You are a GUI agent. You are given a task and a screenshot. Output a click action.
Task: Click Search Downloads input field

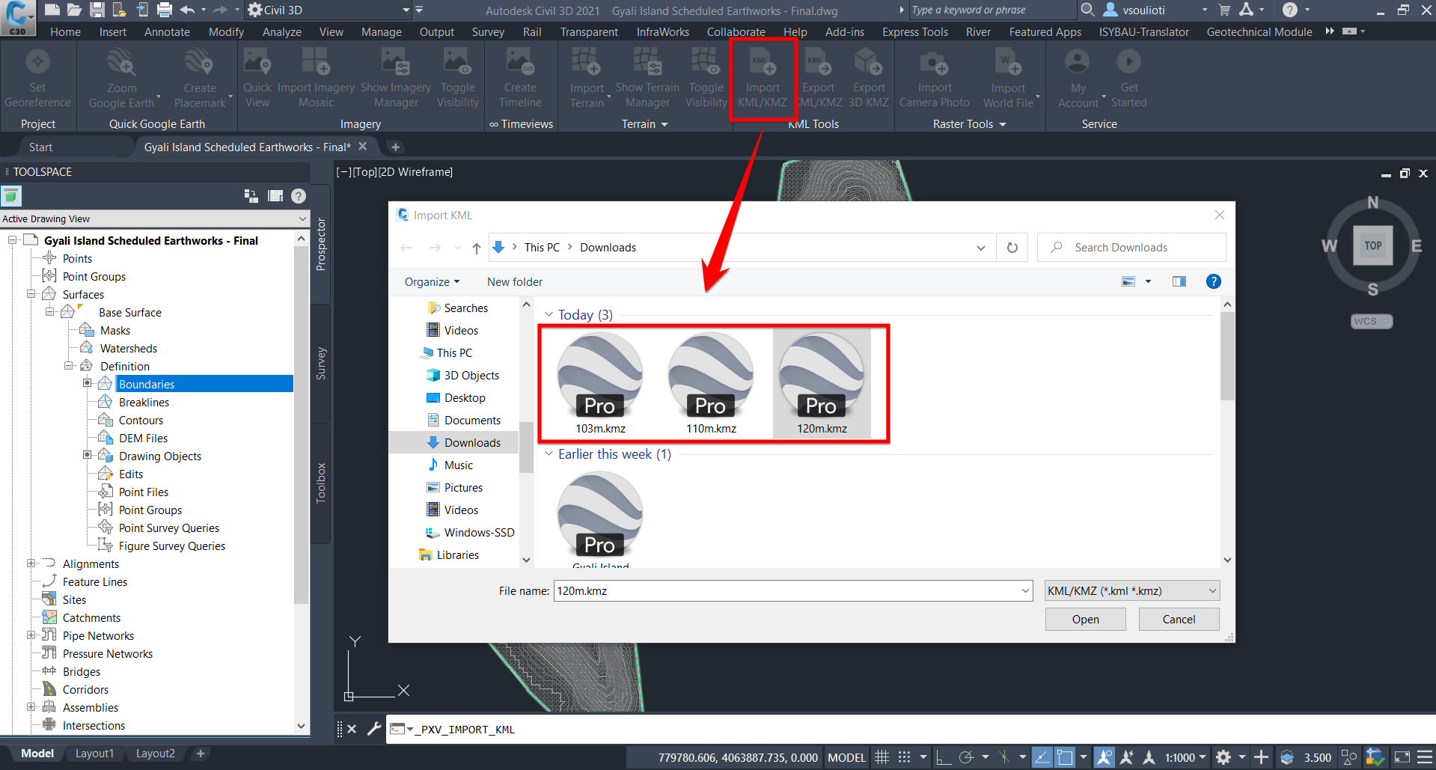(1131, 248)
